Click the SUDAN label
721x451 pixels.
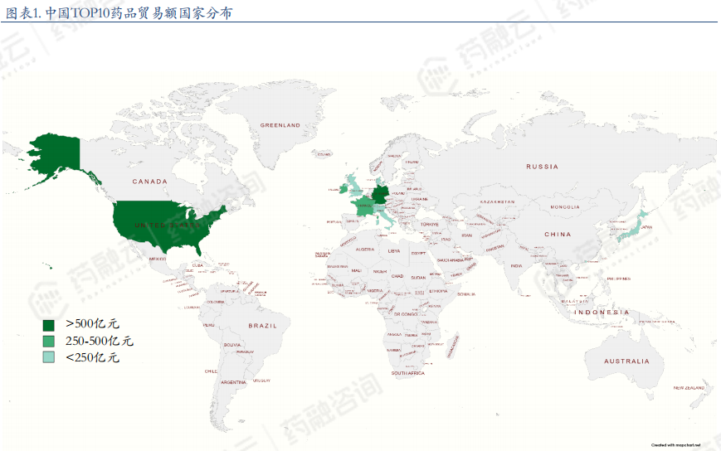[418, 278]
